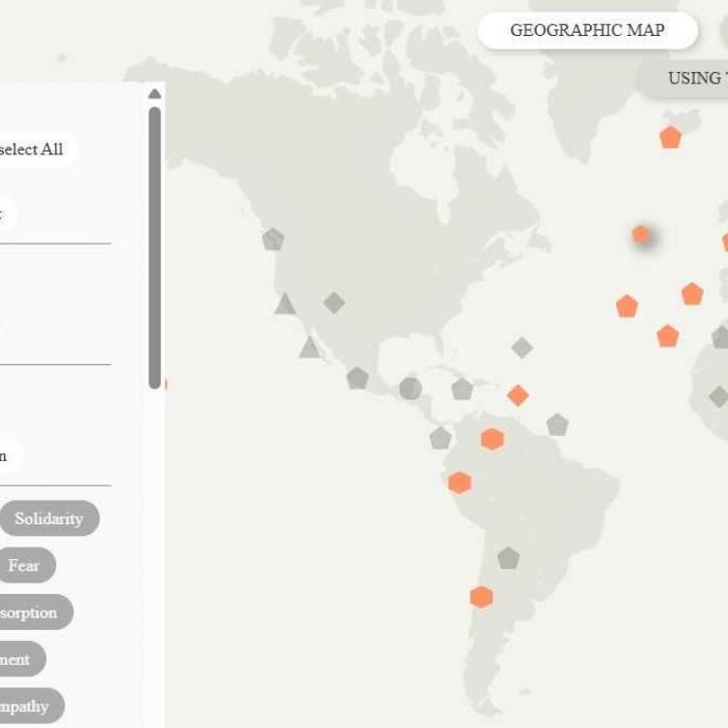Select the gray circle marker in Central America

(x=411, y=388)
